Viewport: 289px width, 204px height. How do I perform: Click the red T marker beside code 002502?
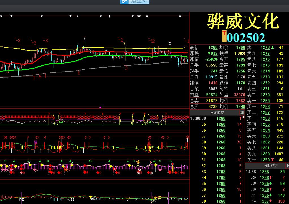(224, 36)
